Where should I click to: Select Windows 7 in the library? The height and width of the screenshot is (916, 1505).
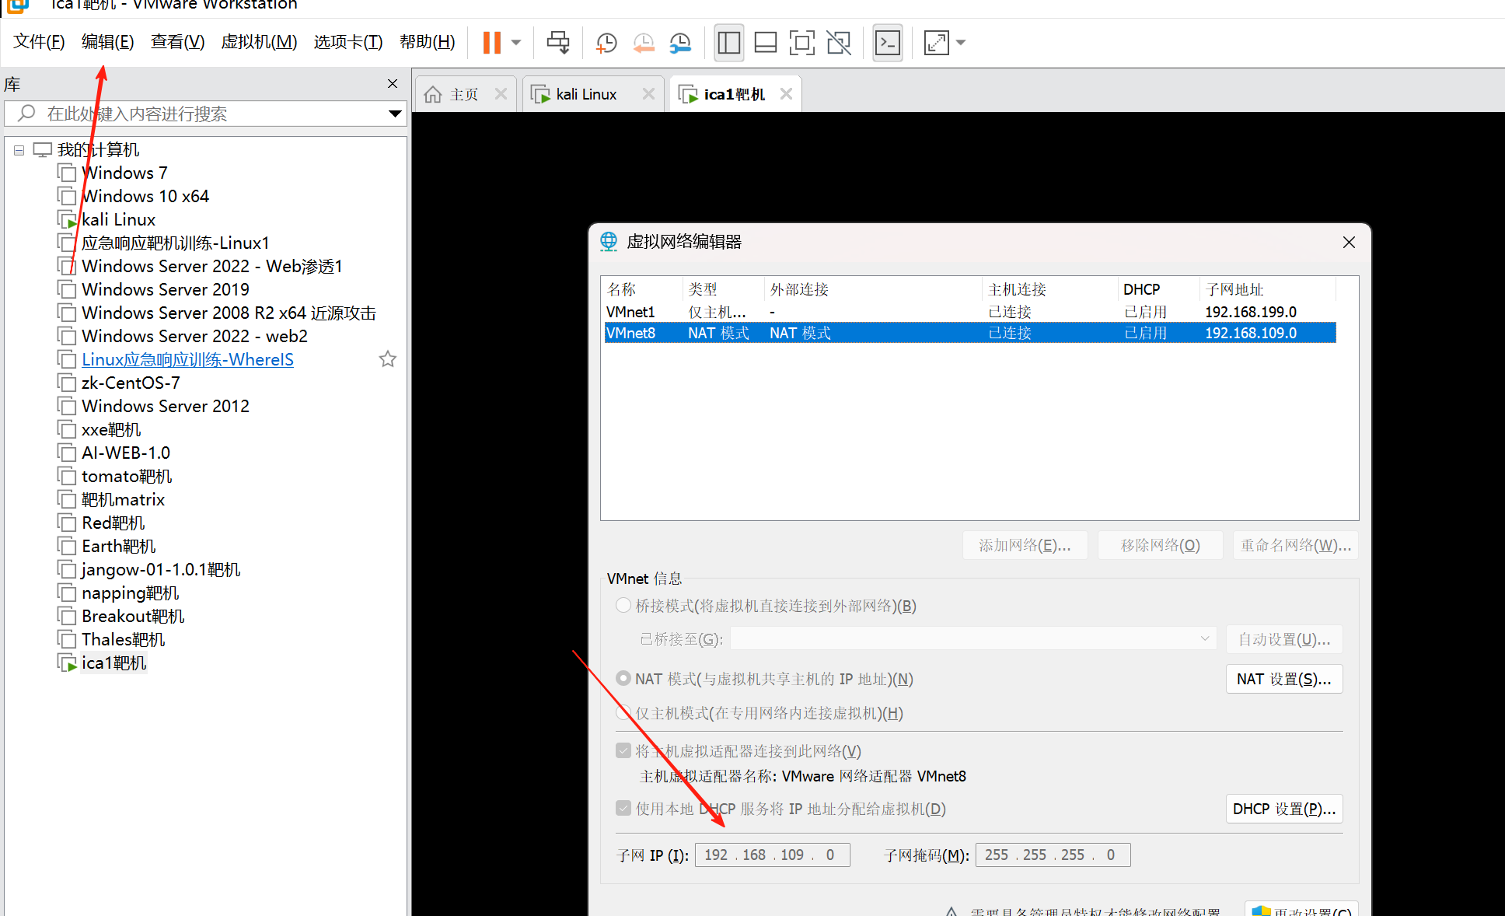[x=124, y=173]
